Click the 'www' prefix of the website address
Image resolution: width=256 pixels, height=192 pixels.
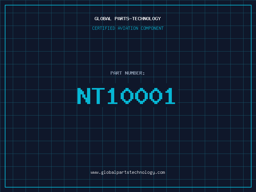click(x=94, y=172)
